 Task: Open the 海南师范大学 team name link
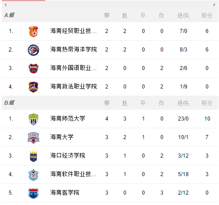pos(68,119)
